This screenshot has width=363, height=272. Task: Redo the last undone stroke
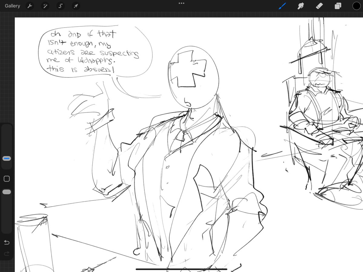coord(7,254)
